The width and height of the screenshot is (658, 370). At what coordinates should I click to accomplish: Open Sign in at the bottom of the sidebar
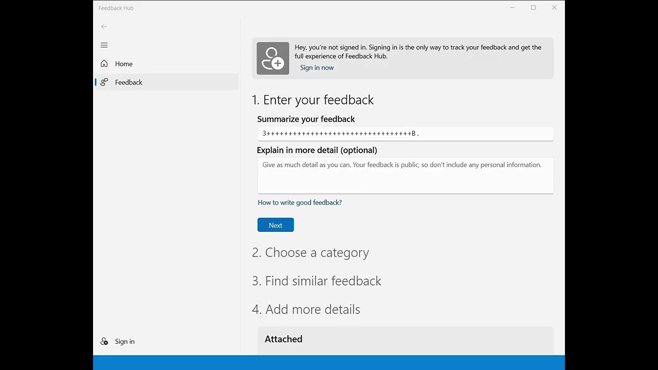[x=167, y=341]
